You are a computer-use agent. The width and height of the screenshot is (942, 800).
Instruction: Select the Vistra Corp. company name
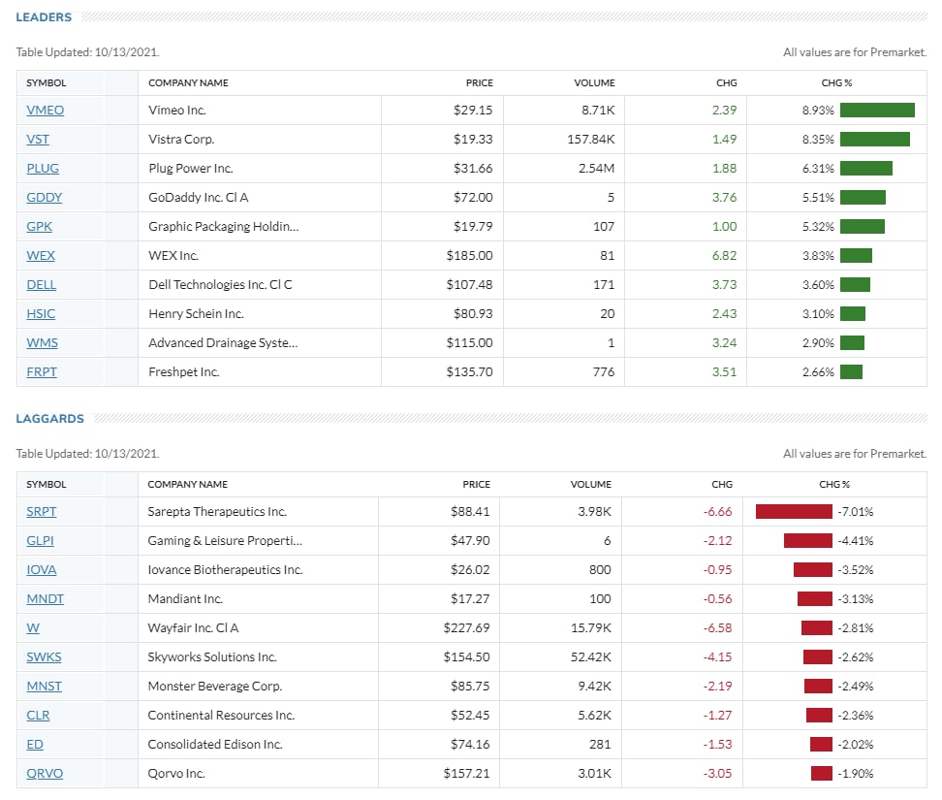(181, 140)
